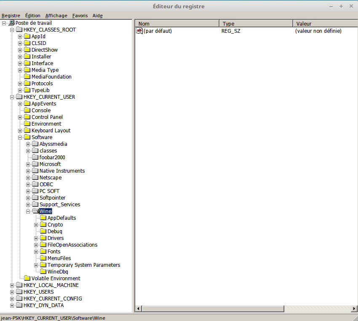Click the HKEY_CLASSES_ROOT folder icon
This screenshot has width=358, height=321.
pyautogui.click(x=19, y=30)
